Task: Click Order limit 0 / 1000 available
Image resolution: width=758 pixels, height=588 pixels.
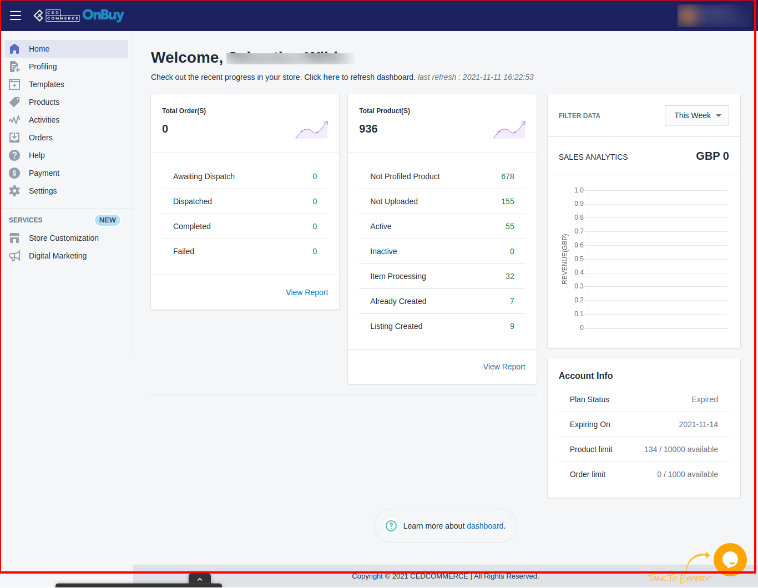Action: [x=688, y=474]
